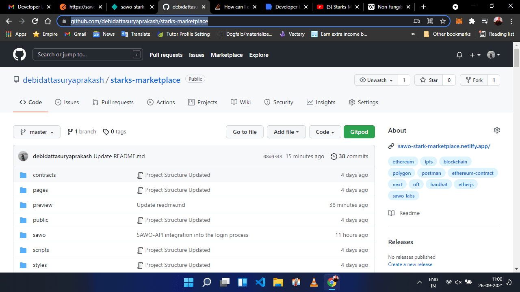Click the ethereum topic tag
The image size is (520, 292).
[403, 162]
